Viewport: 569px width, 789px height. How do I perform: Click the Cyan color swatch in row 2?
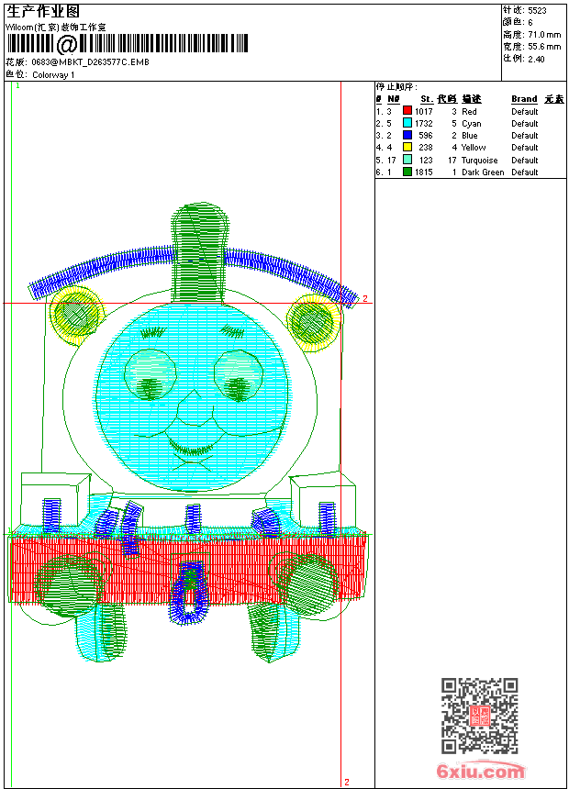pyautogui.click(x=407, y=123)
